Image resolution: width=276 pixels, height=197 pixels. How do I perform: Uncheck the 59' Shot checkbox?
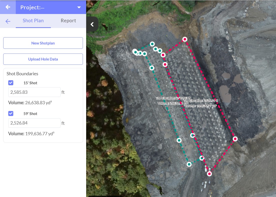(x=11, y=113)
